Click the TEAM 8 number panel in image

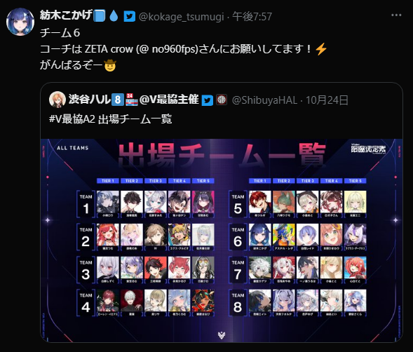click(238, 303)
